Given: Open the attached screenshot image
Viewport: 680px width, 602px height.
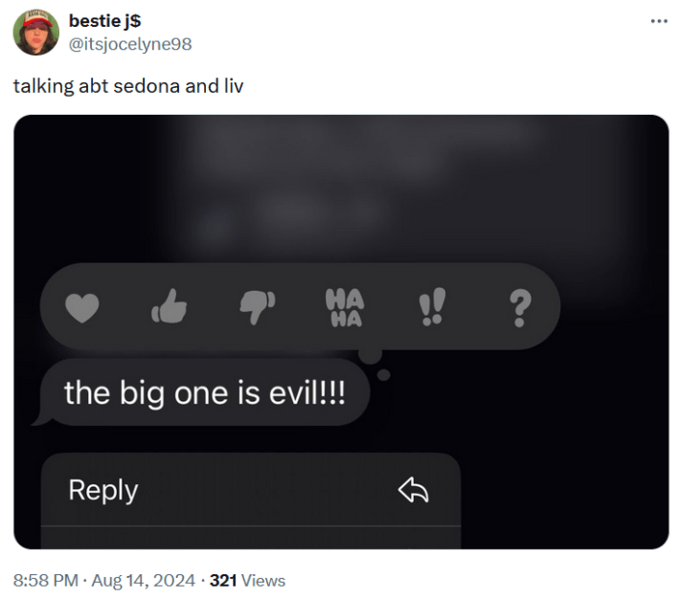Looking at the screenshot, I should pyautogui.click(x=575, y=431).
